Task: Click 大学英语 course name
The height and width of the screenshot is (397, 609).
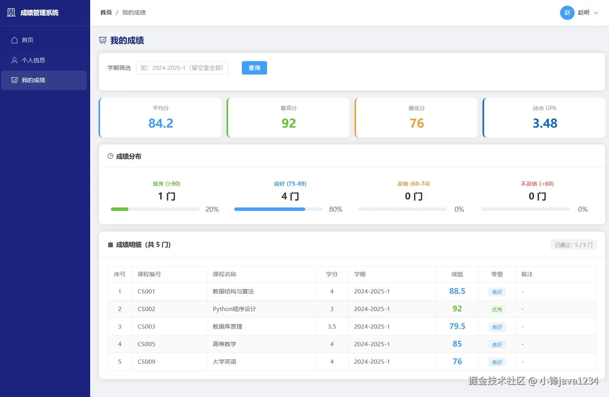Action: [224, 362]
